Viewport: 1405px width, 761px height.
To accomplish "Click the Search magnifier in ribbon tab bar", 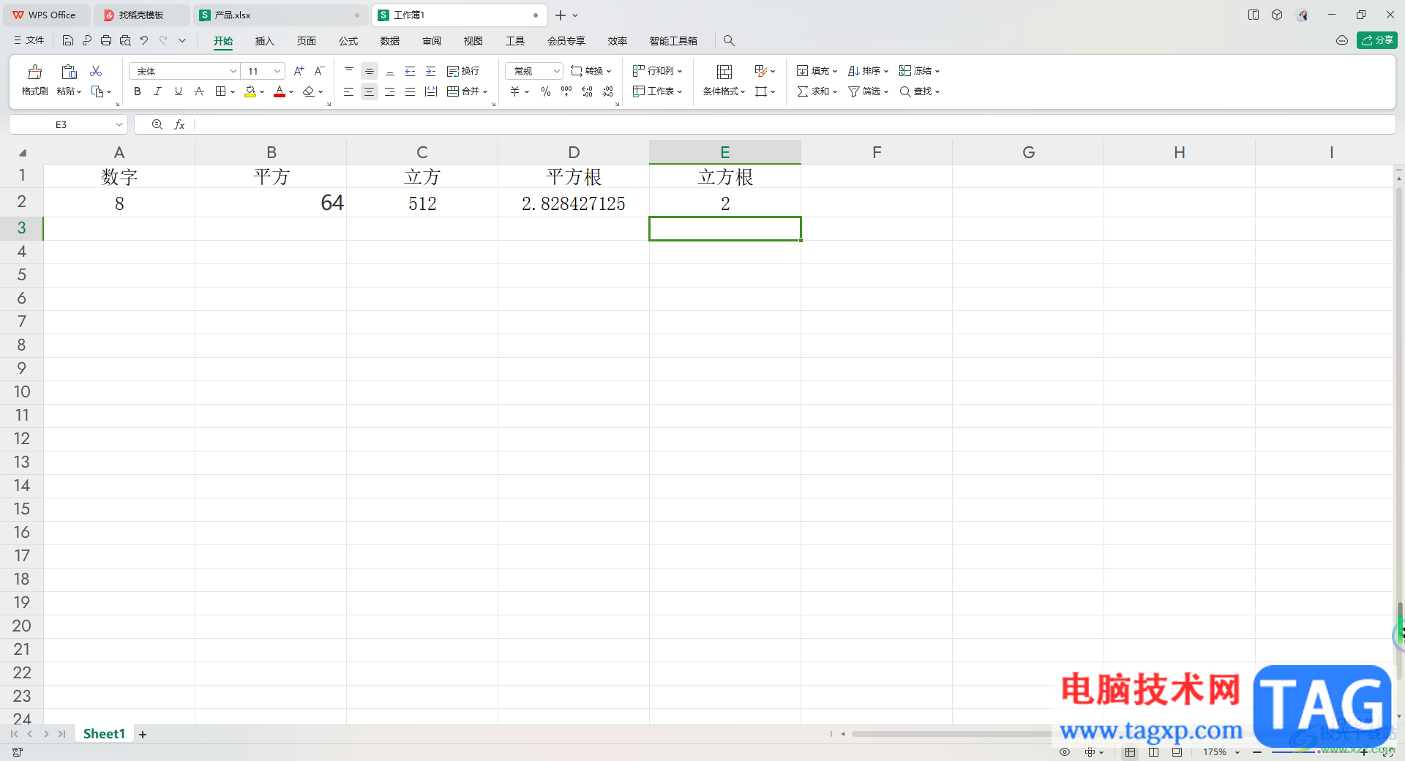I will point(729,41).
